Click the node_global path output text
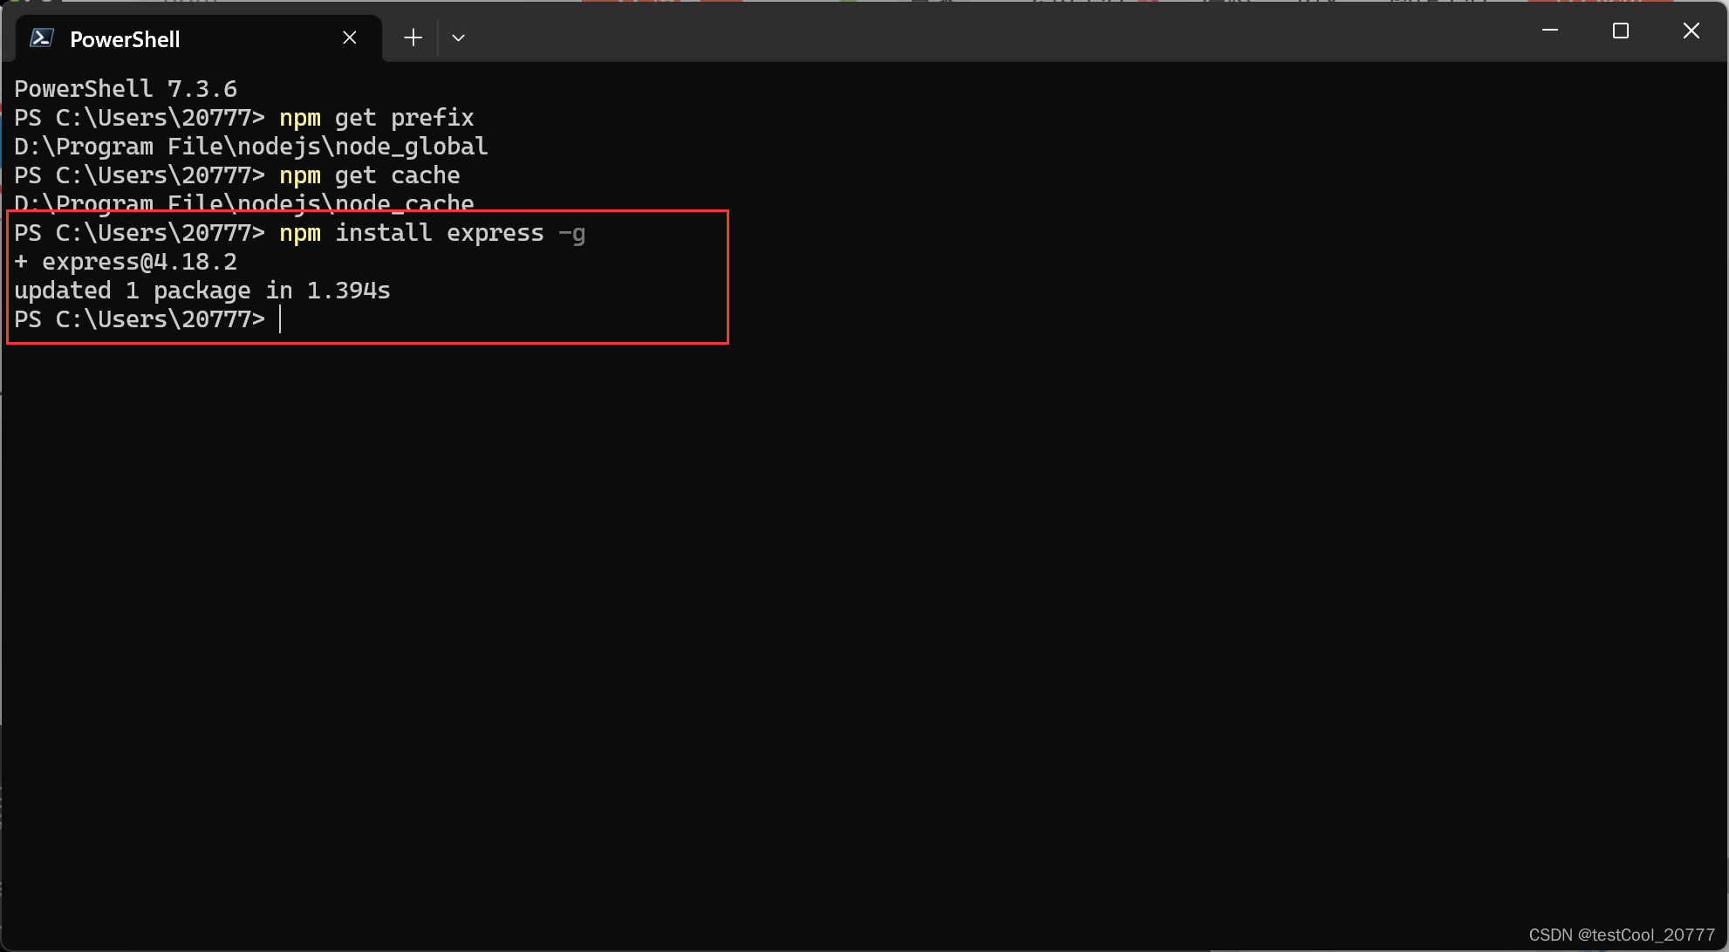Image resolution: width=1729 pixels, height=952 pixels. tap(250, 146)
